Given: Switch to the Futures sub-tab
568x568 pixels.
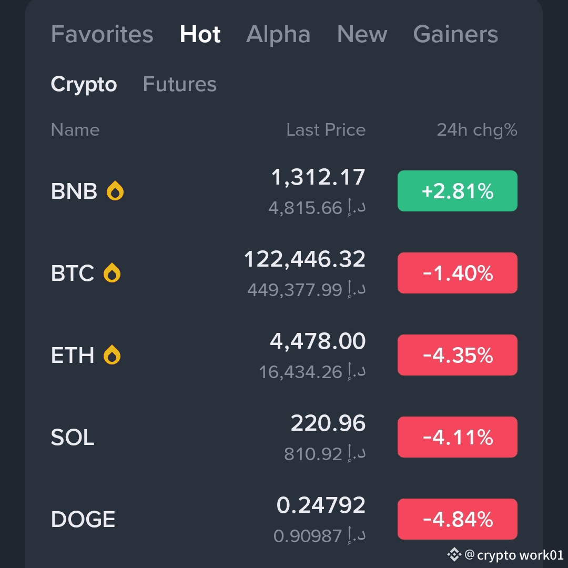Looking at the screenshot, I should pyautogui.click(x=179, y=84).
